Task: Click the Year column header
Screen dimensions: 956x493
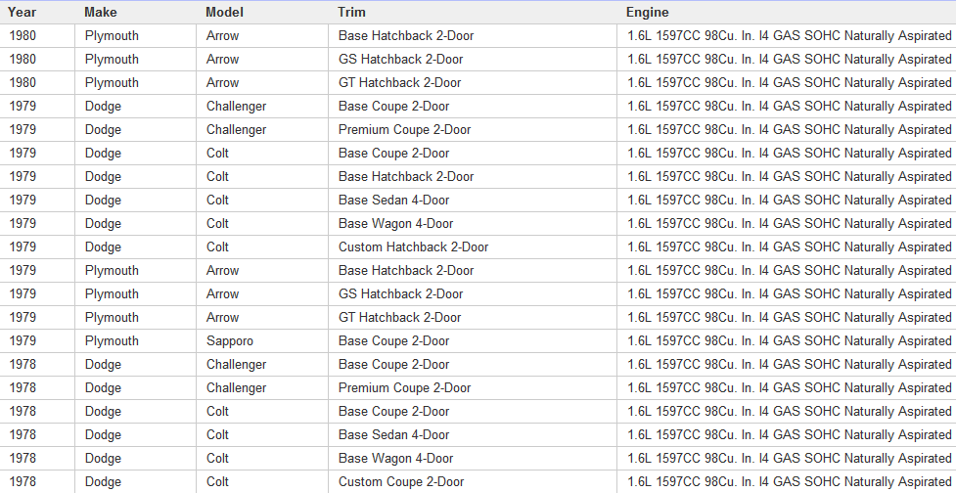Action: 23,12
